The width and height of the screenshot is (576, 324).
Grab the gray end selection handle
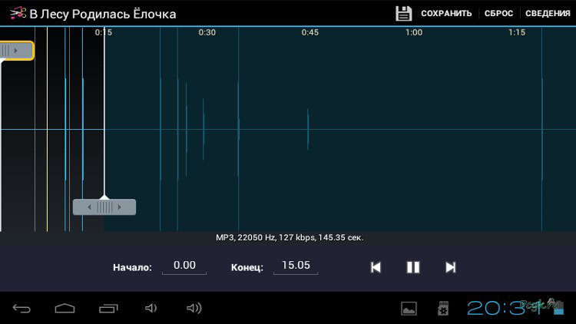point(104,207)
